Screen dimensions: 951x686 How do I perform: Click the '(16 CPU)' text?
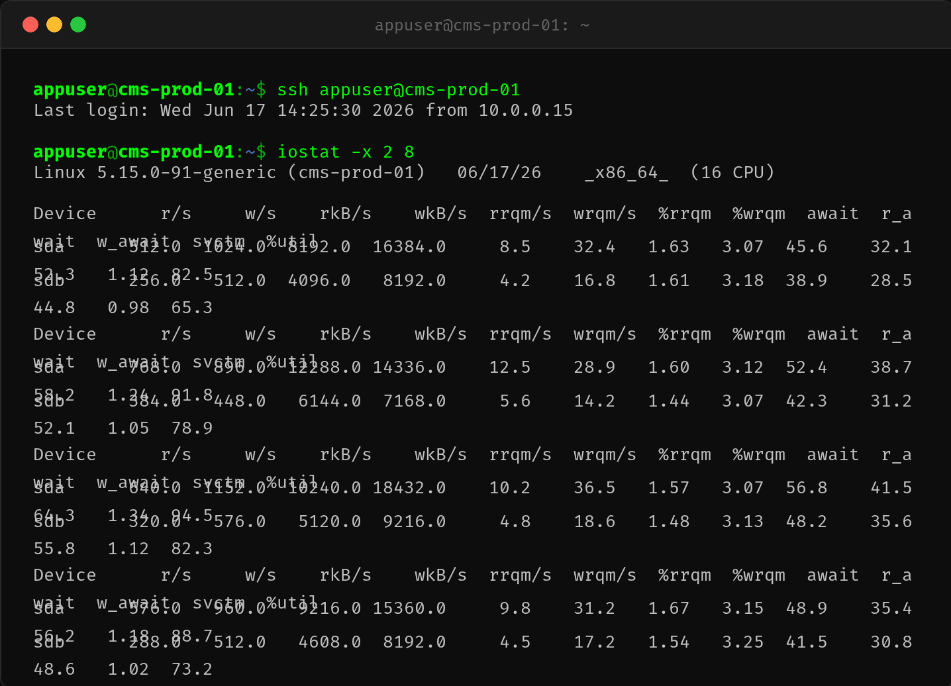(x=732, y=172)
